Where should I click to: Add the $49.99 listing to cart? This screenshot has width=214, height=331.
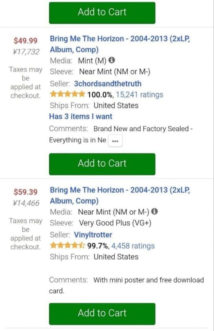point(102,164)
